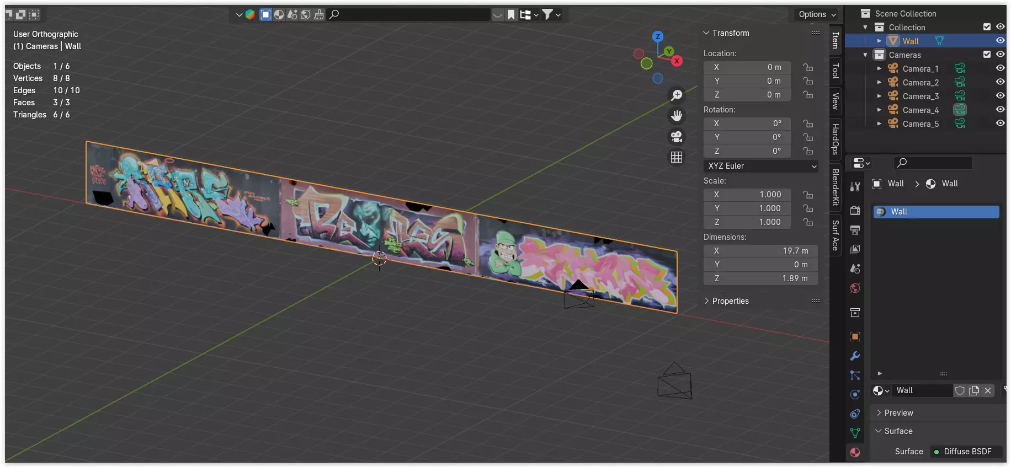Open the XYZ Euler rotation mode dropdown
The width and height of the screenshot is (1011, 467).
[760, 166]
